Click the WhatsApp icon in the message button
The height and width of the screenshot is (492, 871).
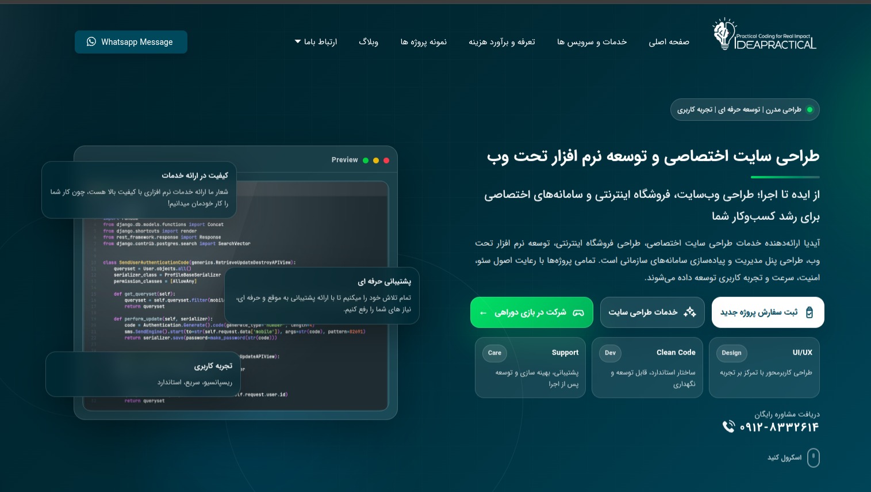[91, 41]
